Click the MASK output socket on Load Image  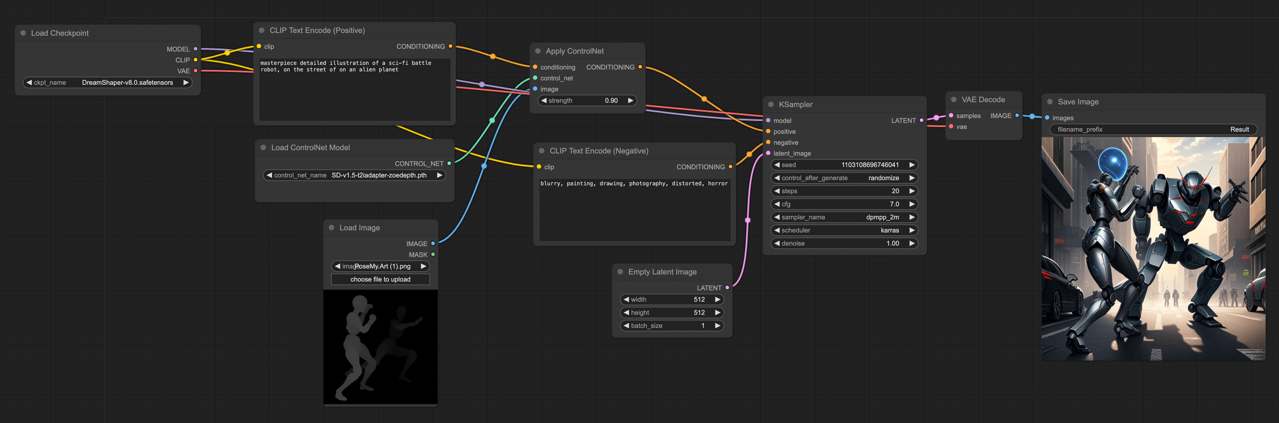433,254
